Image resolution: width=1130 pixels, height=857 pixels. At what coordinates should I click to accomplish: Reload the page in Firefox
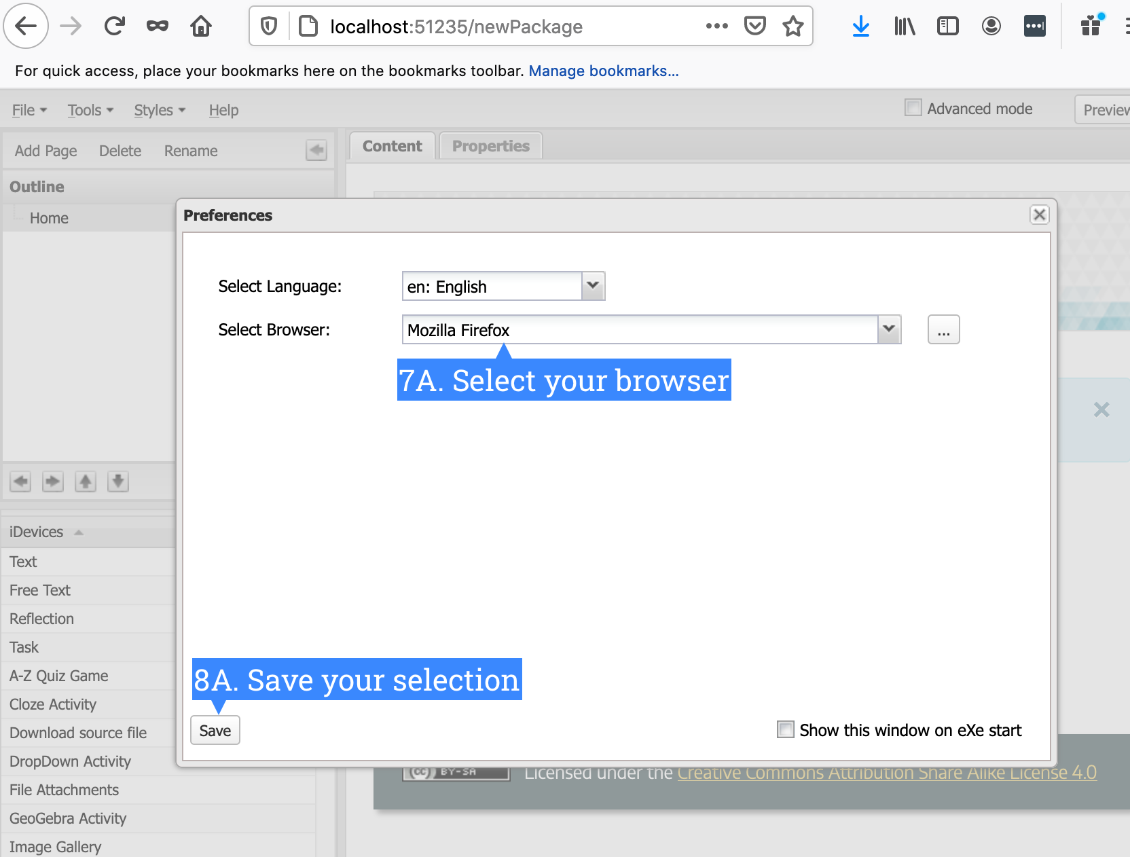114,26
